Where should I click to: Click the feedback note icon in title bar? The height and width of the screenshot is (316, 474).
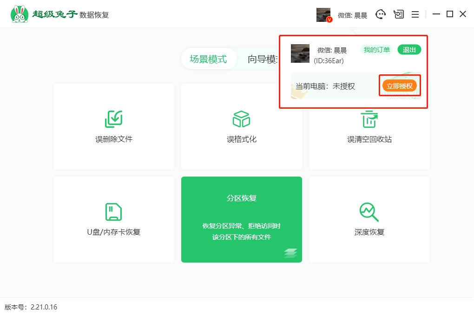coord(399,14)
